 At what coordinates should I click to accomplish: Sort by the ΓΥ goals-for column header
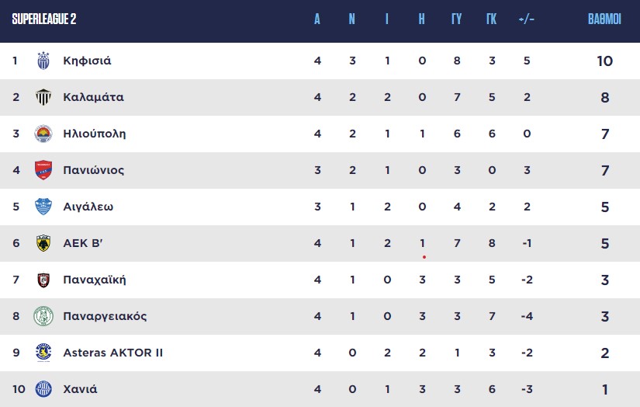pos(456,19)
